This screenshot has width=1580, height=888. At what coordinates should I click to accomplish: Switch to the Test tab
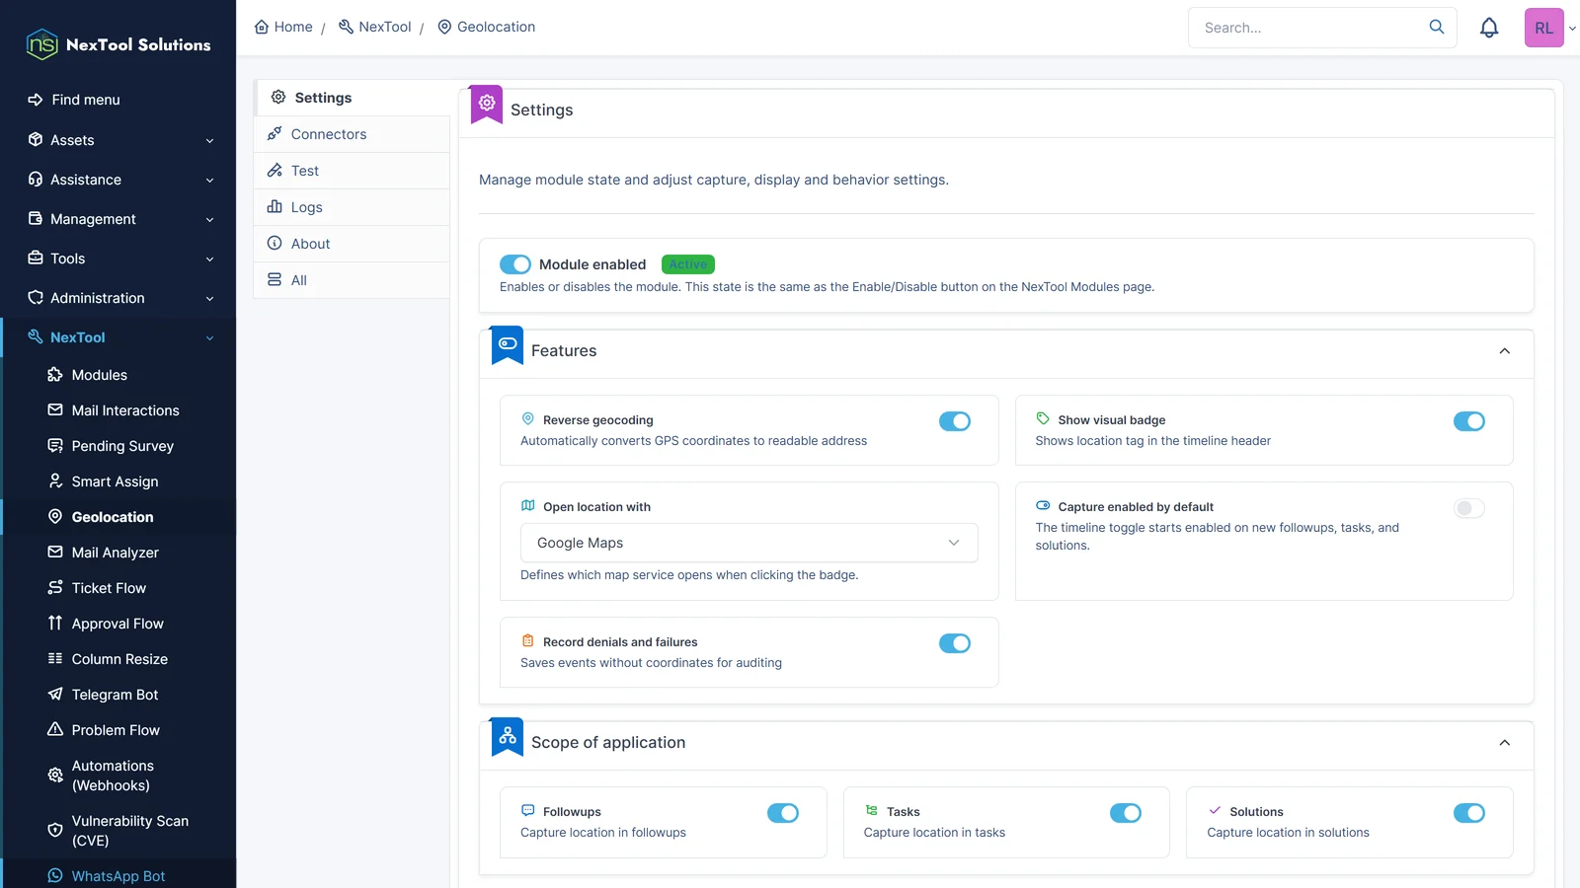click(x=352, y=171)
